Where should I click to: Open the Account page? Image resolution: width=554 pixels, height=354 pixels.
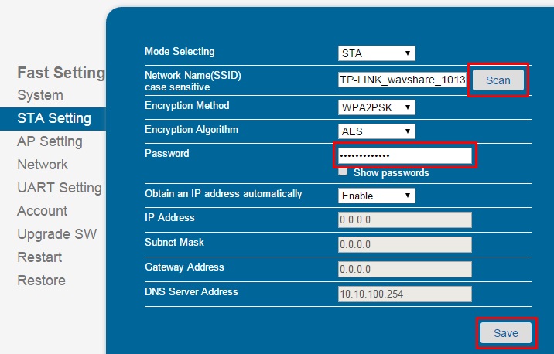pos(42,211)
